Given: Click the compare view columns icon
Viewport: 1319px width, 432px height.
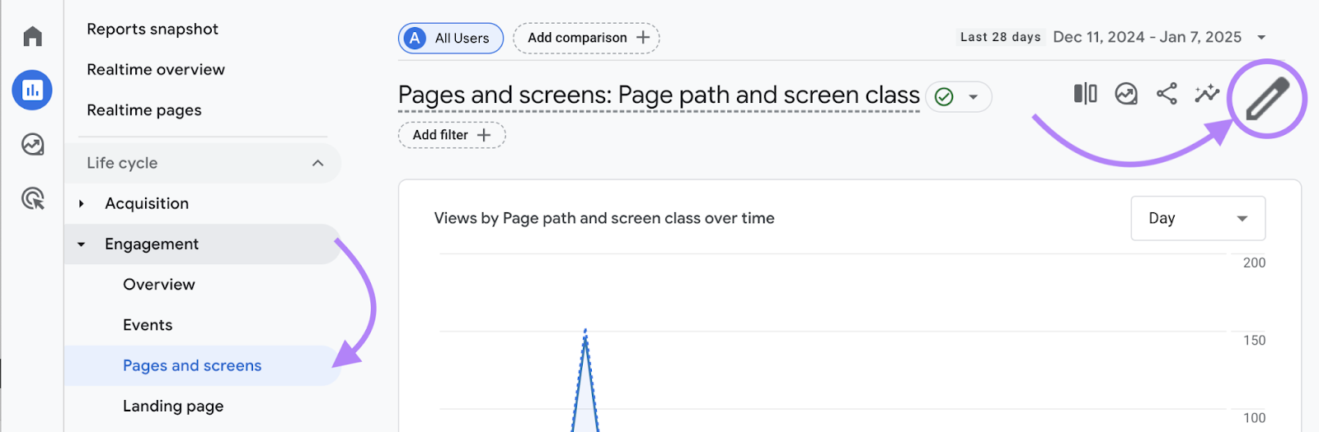Looking at the screenshot, I should coord(1085,94).
